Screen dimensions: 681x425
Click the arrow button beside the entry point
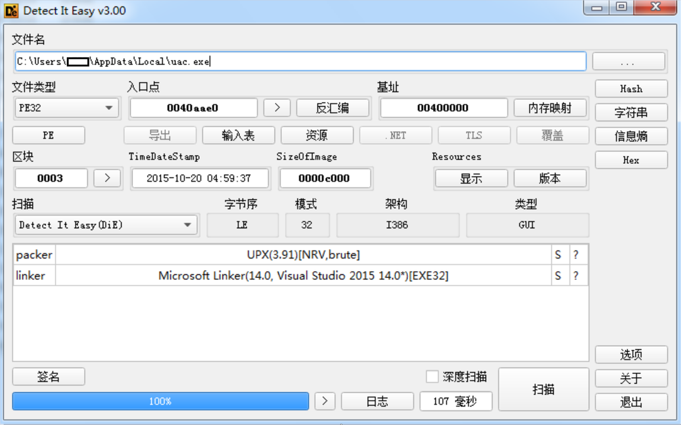(277, 108)
